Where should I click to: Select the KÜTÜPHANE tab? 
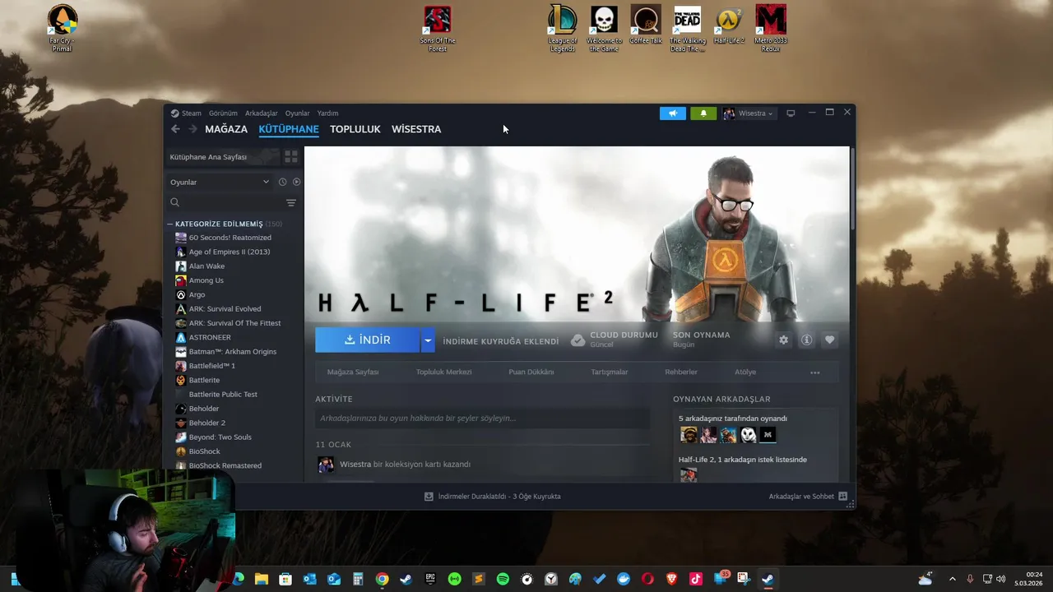(x=289, y=129)
